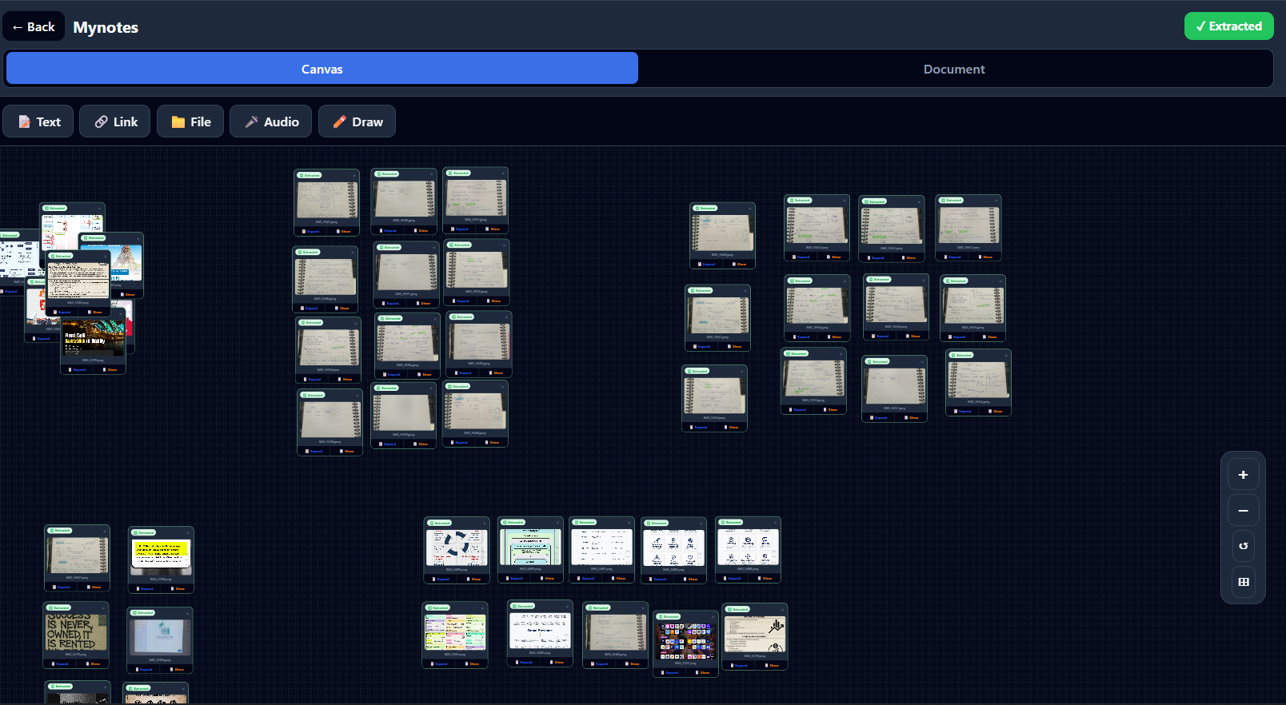1286x705 pixels.
Task: Add a Link item to the canvas
Action: tap(114, 121)
